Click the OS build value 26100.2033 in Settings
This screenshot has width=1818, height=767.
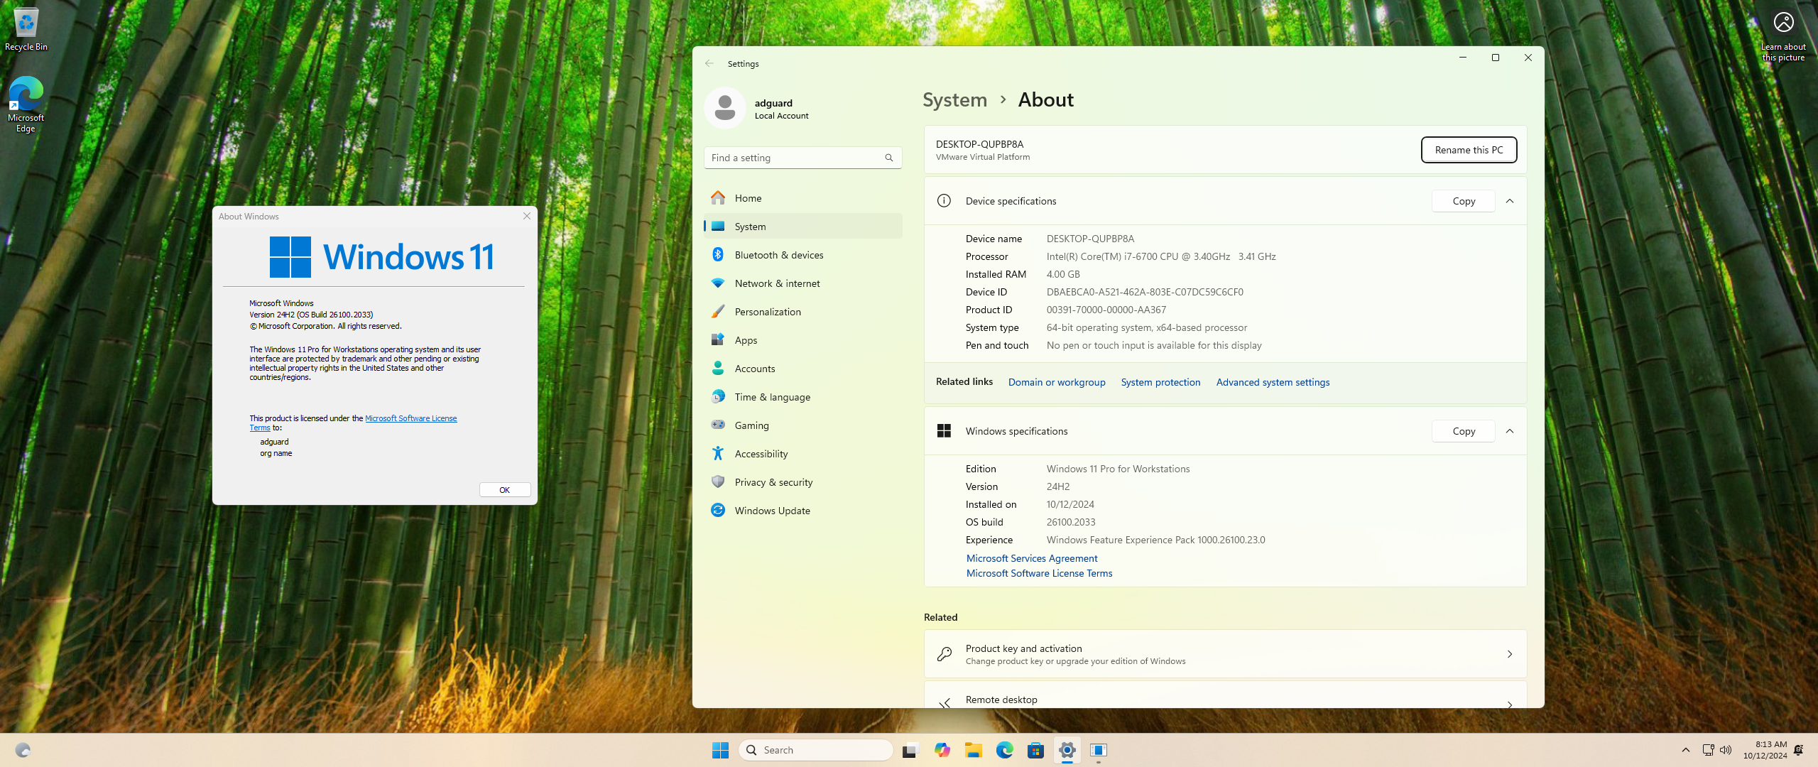point(1071,522)
